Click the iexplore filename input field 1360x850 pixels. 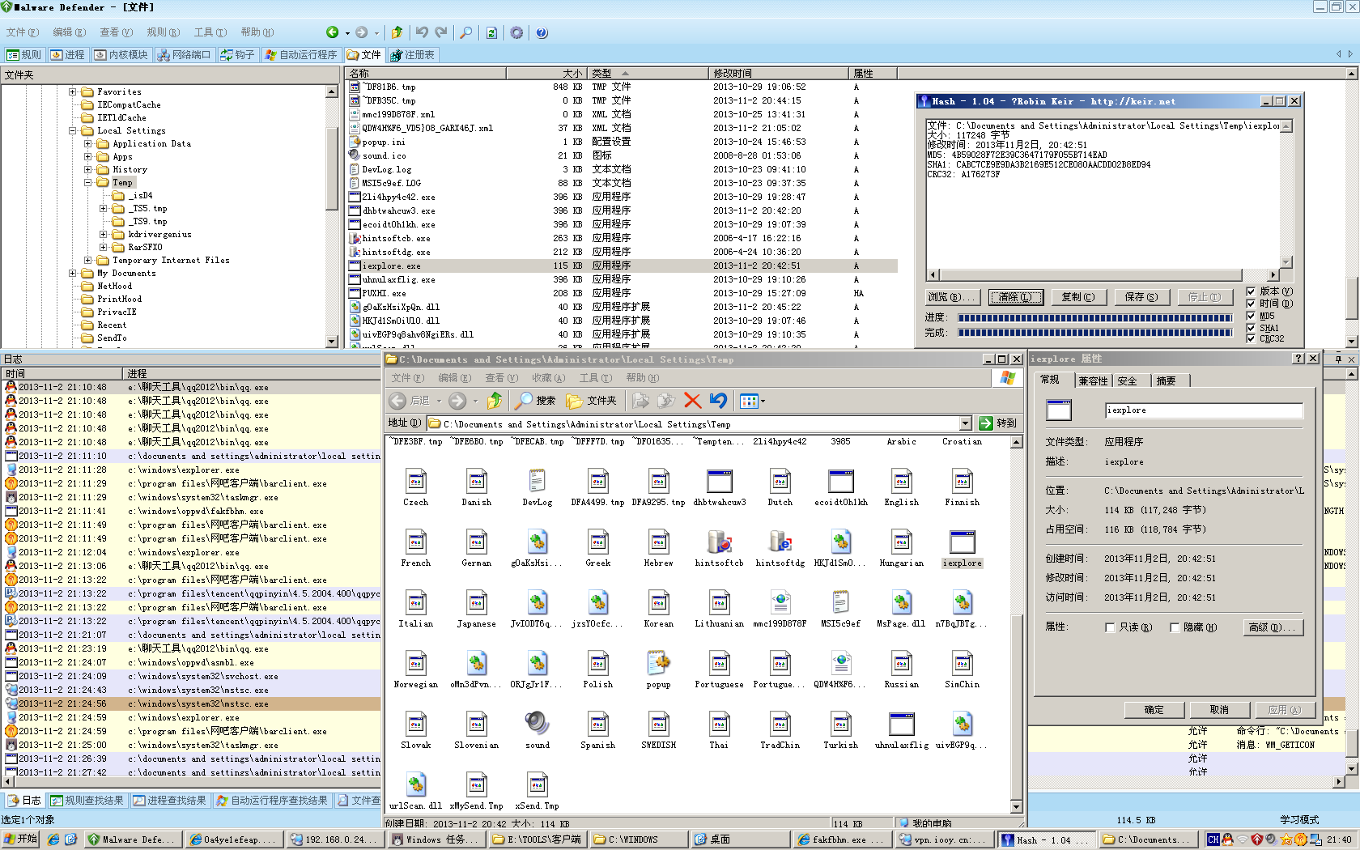(1204, 410)
